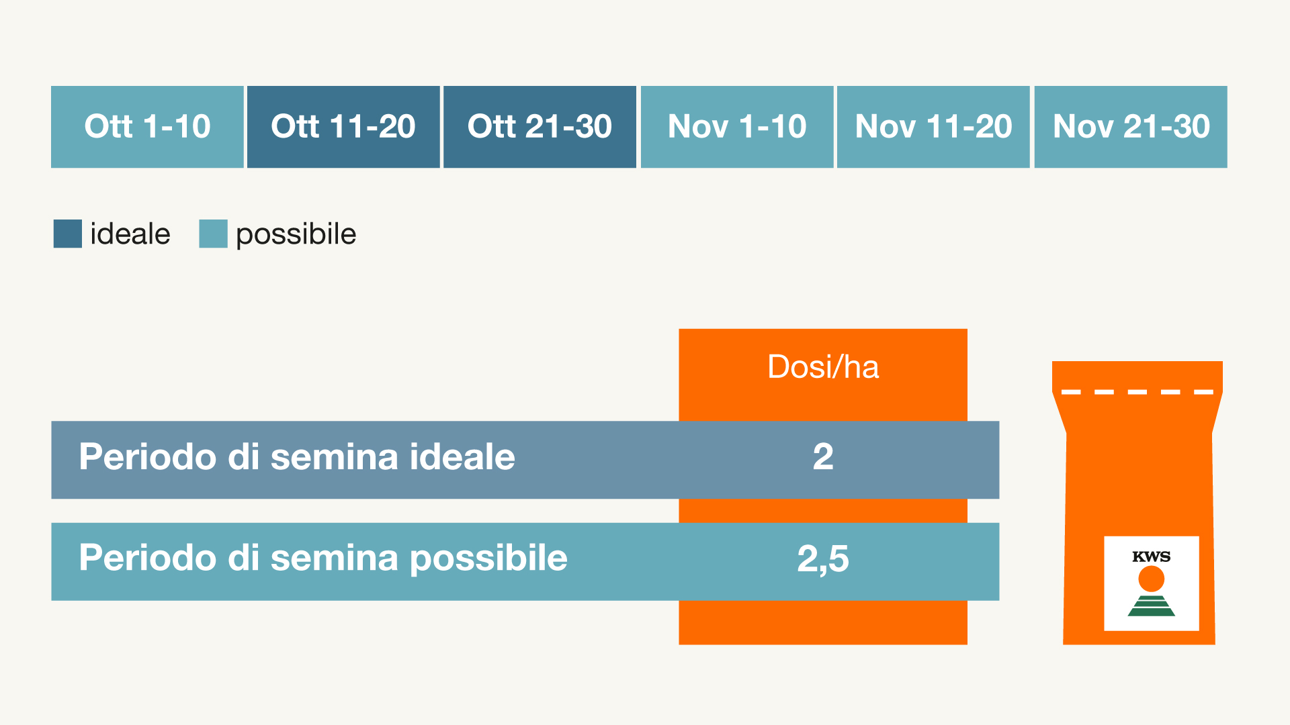Select the 'Nov 21-30' period block
Image resolution: width=1290 pixels, height=725 pixels.
tap(1131, 127)
